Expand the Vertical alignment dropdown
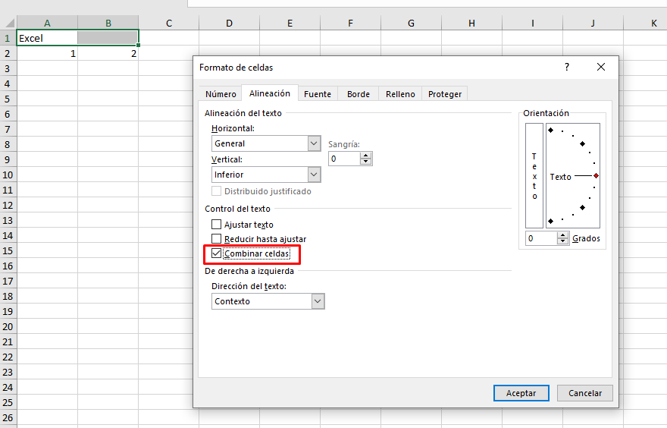The image size is (667, 428). (x=314, y=175)
